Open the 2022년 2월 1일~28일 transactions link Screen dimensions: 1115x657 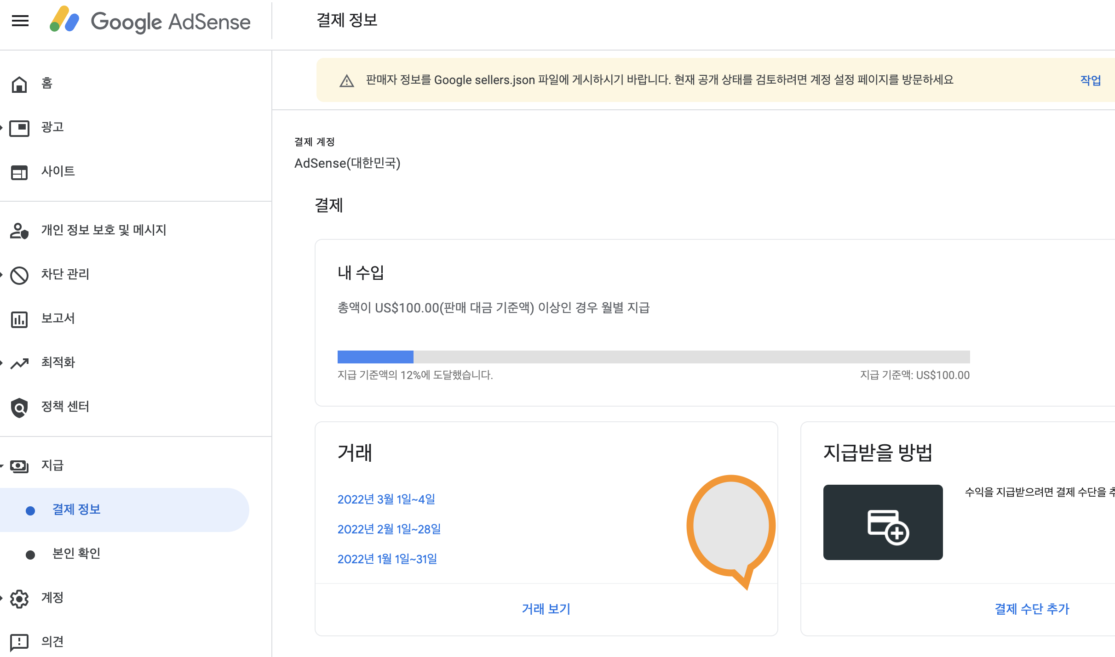coord(389,529)
